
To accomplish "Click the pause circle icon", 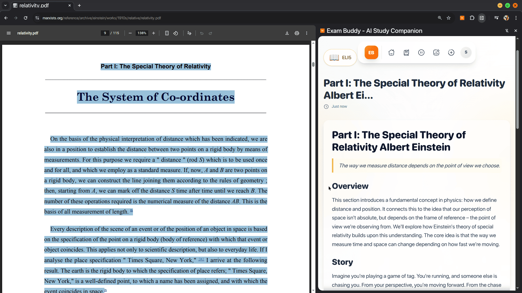I will coord(421,53).
